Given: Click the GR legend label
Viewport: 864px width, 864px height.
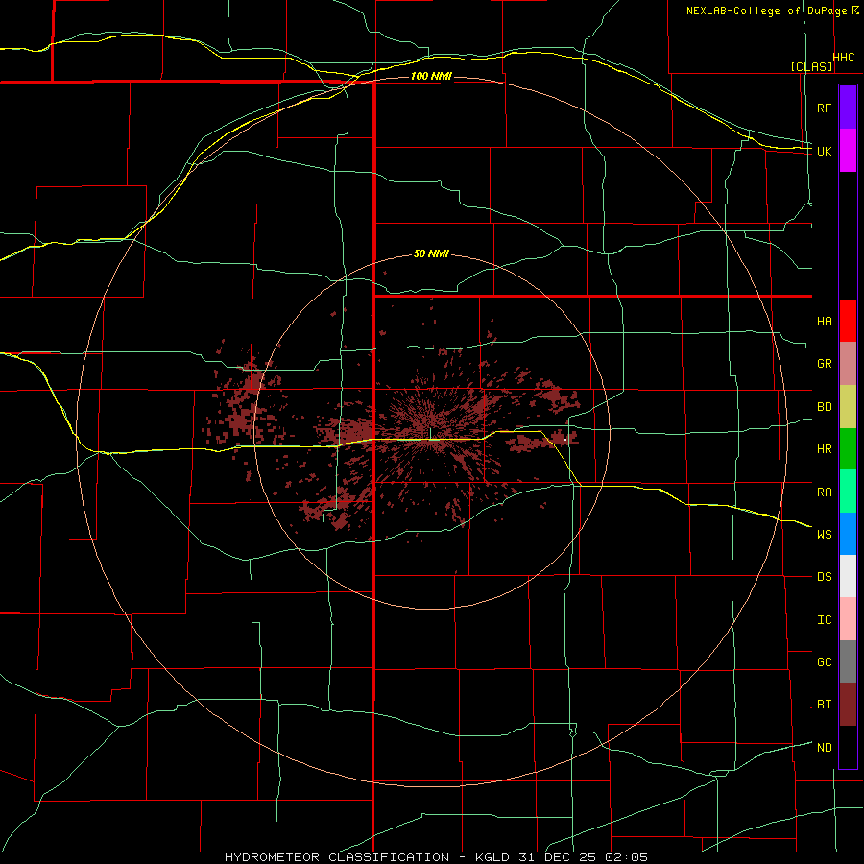Looking at the screenshot, I should pos(824,364).
